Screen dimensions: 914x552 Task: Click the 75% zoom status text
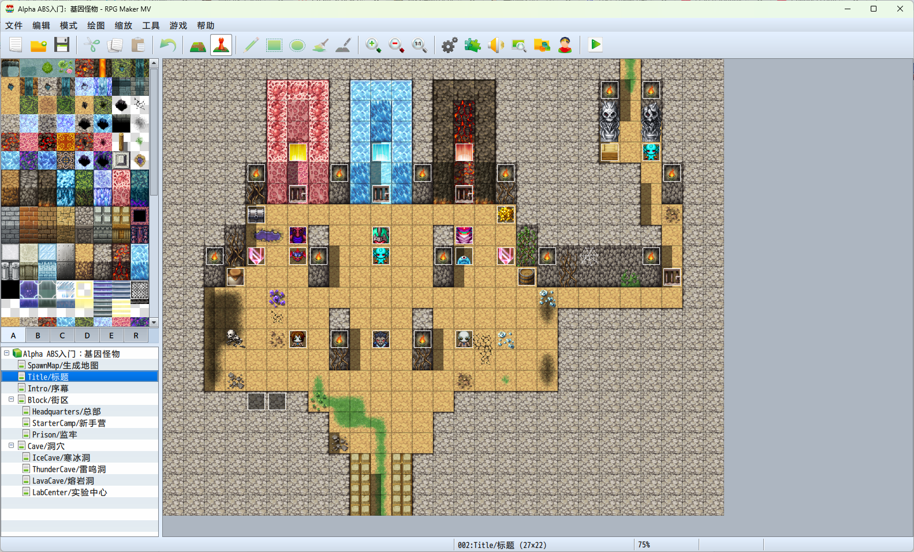click(644, 545)
